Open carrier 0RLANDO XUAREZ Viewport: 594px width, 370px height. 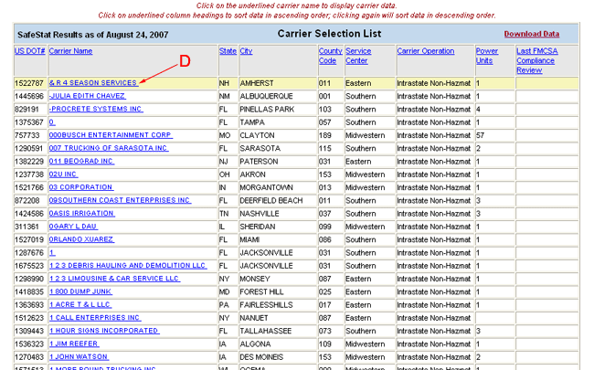pos(81,239)
